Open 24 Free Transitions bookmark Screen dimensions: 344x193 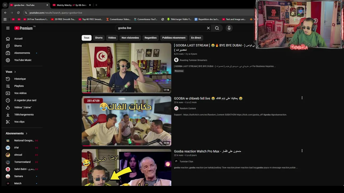pos(35,19)
